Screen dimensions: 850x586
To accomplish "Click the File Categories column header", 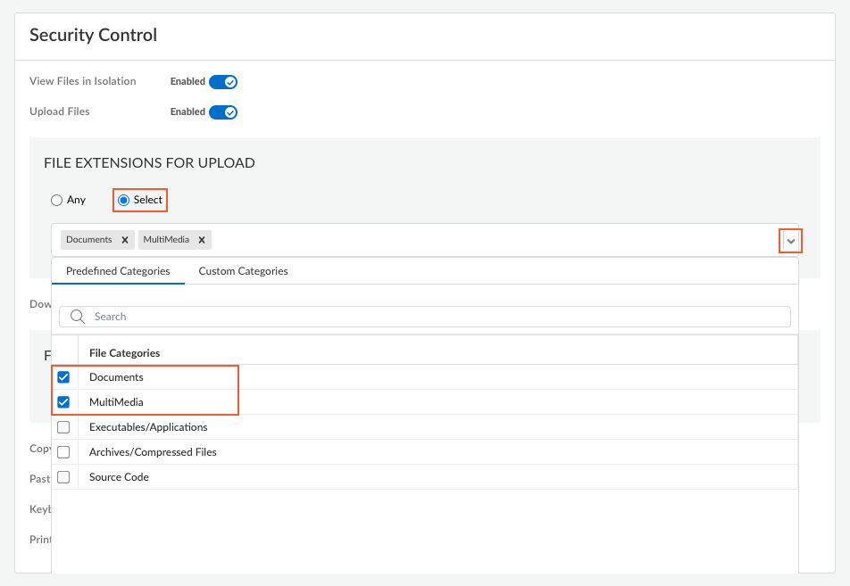I will pyautogui.click(x=125, y=353).
